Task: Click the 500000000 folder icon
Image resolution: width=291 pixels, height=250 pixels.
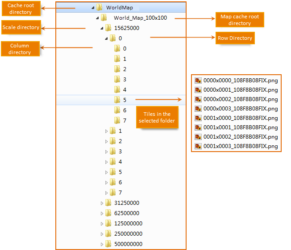Action: (108, 244)
